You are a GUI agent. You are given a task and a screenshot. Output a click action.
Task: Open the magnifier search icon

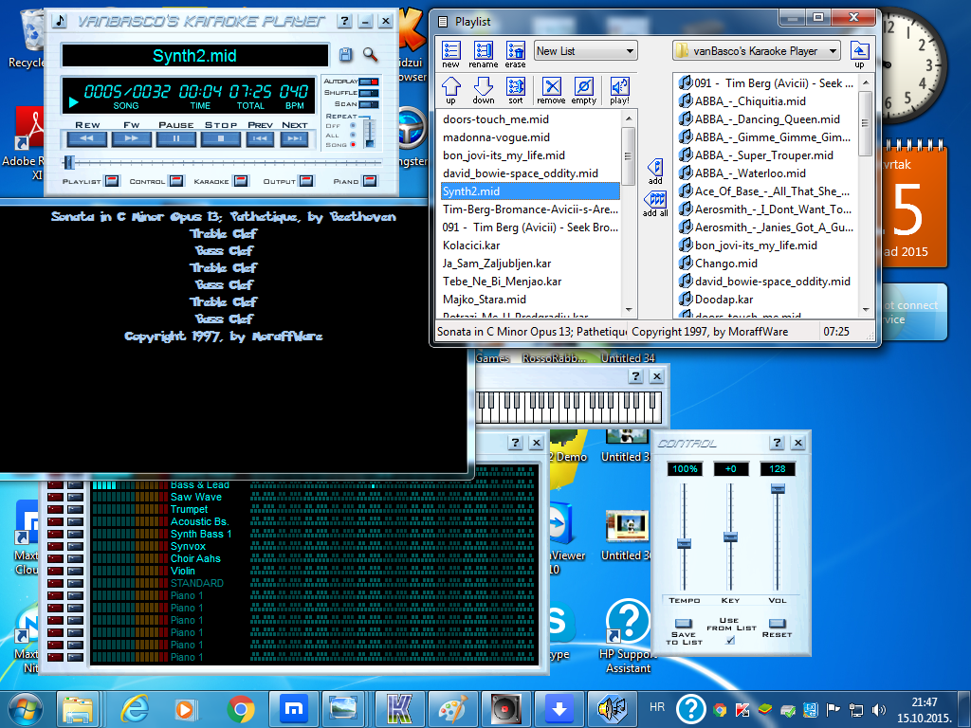point(370,55)
